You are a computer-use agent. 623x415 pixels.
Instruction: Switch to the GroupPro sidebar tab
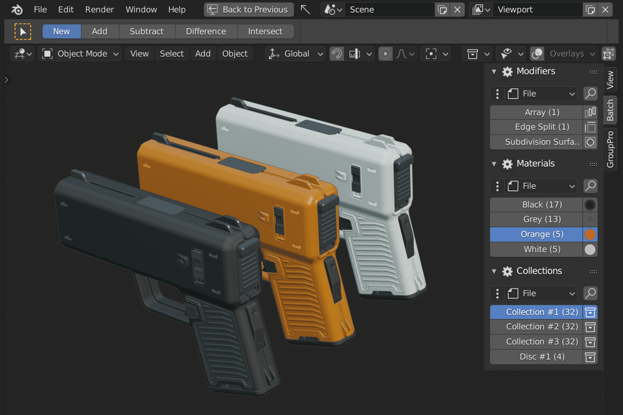click(610, 149)
